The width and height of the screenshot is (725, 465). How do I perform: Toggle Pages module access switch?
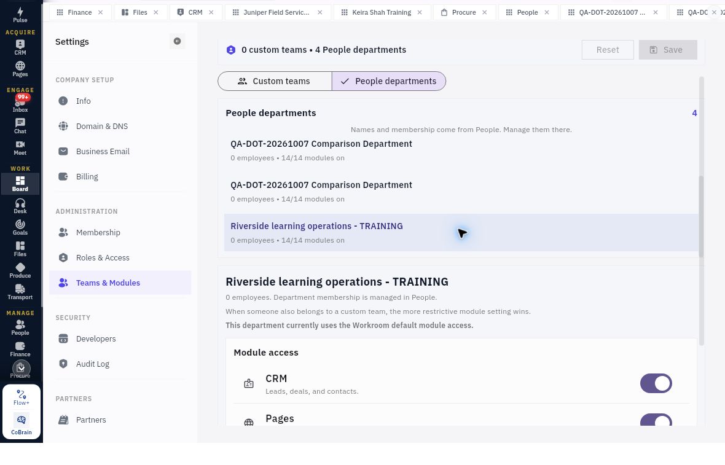point(656,420)
